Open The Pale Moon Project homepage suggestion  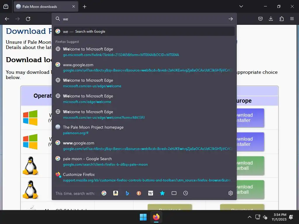(x=144, y=130)
